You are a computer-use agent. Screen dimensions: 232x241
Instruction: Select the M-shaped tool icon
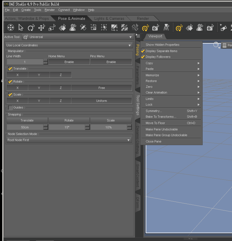(x=166, y=28)
